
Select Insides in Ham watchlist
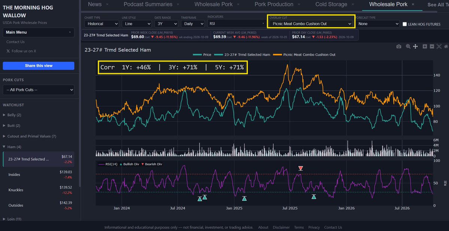(39, 174)
